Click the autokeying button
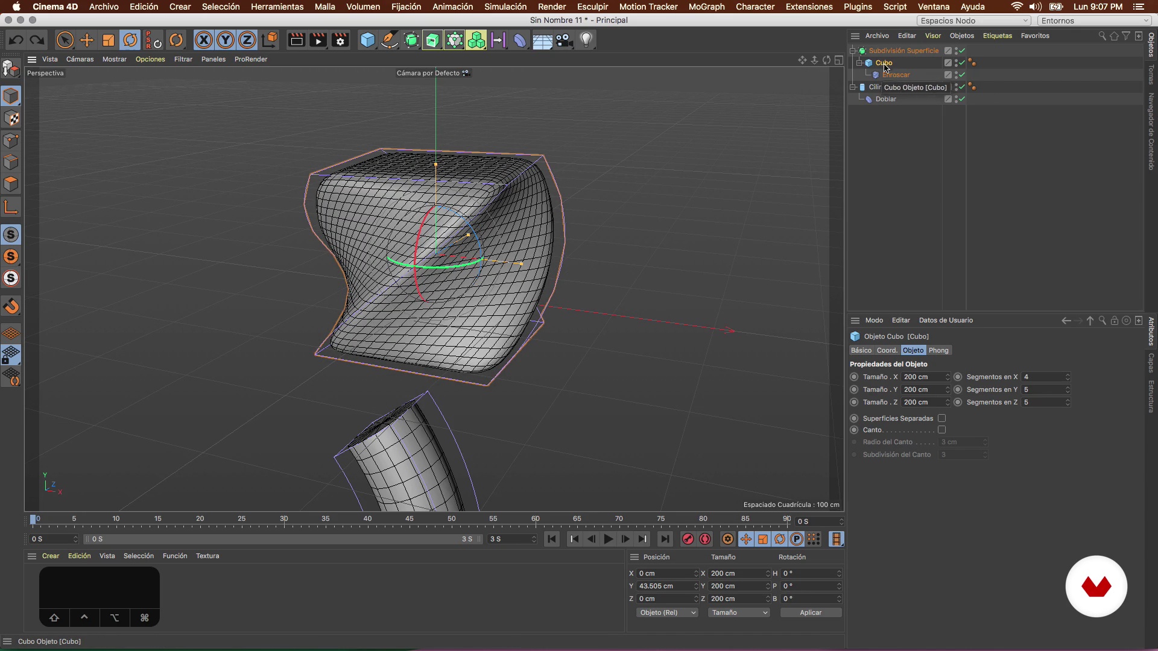Viewport: 1158px width, 651px height. tap(705, 539)
